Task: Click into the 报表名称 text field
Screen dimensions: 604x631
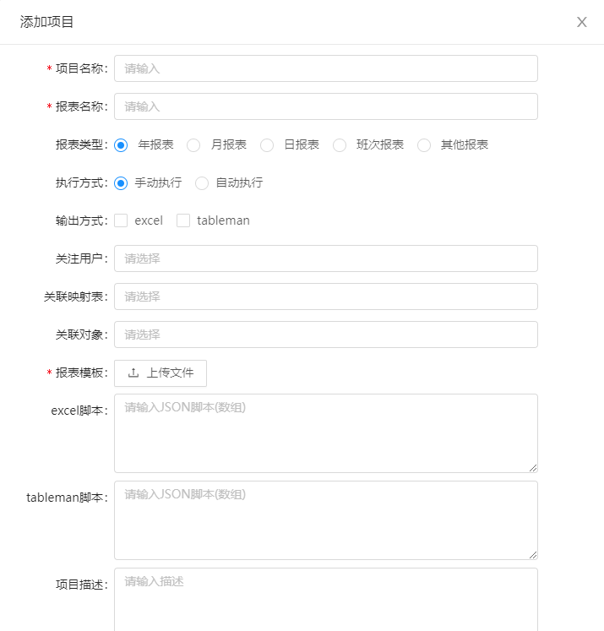Action: point(325,106)
